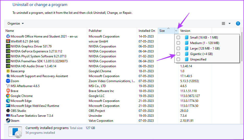244x140 pixels.
Task: Check the Unspecified size filter
Action: coord(178,59)
